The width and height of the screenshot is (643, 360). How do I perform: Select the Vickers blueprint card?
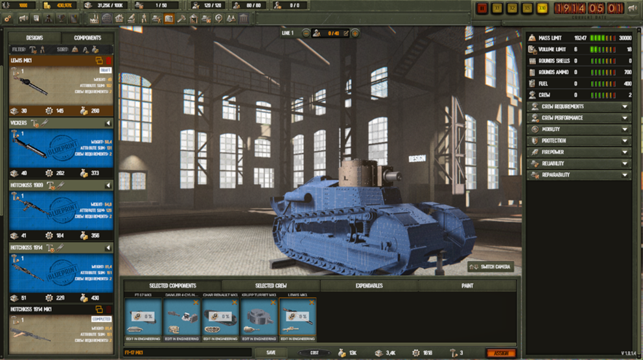click(x=61, y=148)
